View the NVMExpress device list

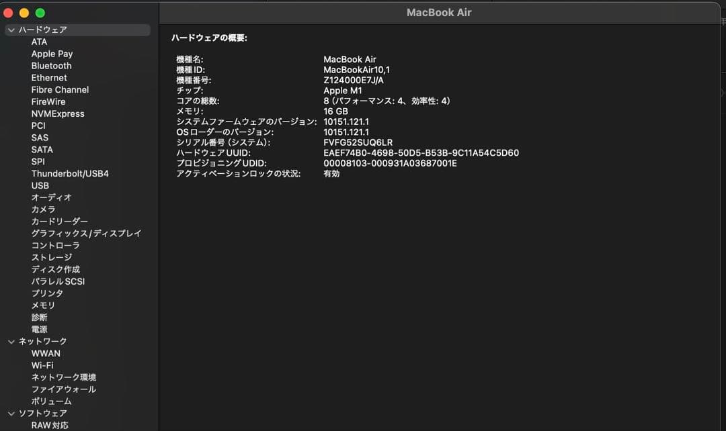tap(56, 113)
